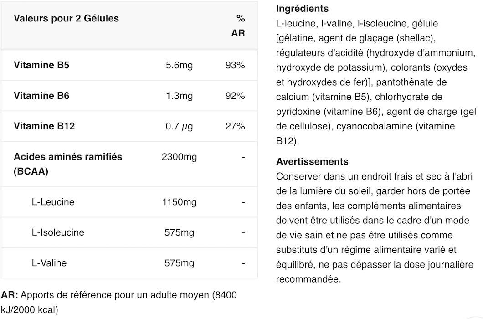483x319 pixels.
Task: Click the Vitamine B5 row label
Action: click(x=41, y=65)
